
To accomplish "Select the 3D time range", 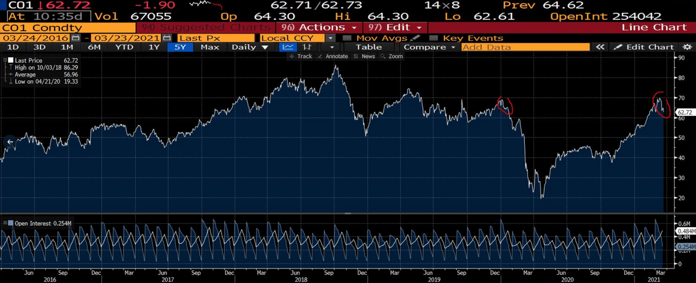I will (39, 47).
